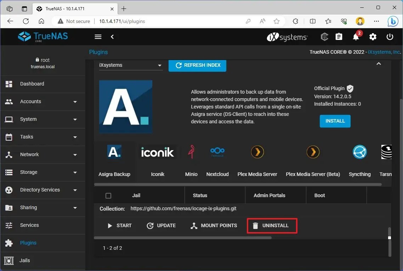Open the Syncthing plugin icon
Viewport: 403px width, 271px height.
(x=359, y=152)
